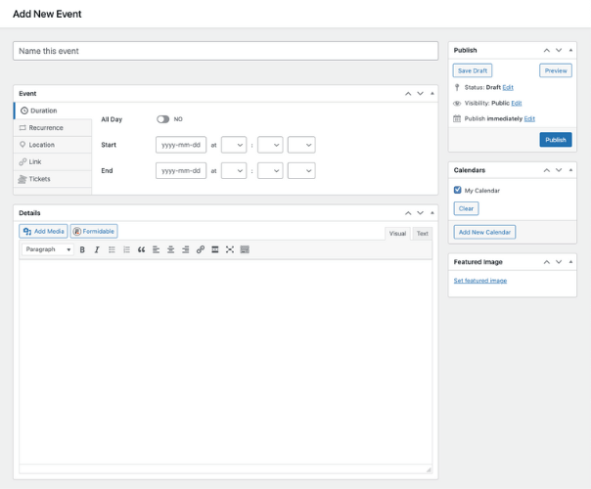591x489 pixels.
Task: Align text right in editor
Action: (x=186, y=249)
